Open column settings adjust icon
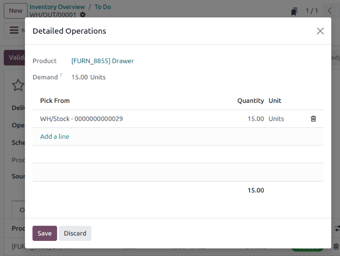This screenshot has width=340, height=256. (336, 228)
